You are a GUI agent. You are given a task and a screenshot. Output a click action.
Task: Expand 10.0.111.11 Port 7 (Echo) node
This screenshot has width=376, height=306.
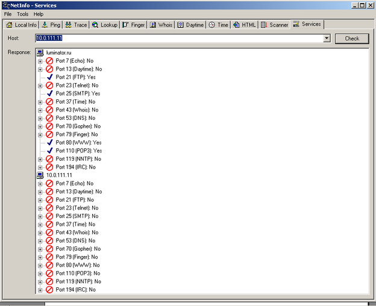[40, 184]
